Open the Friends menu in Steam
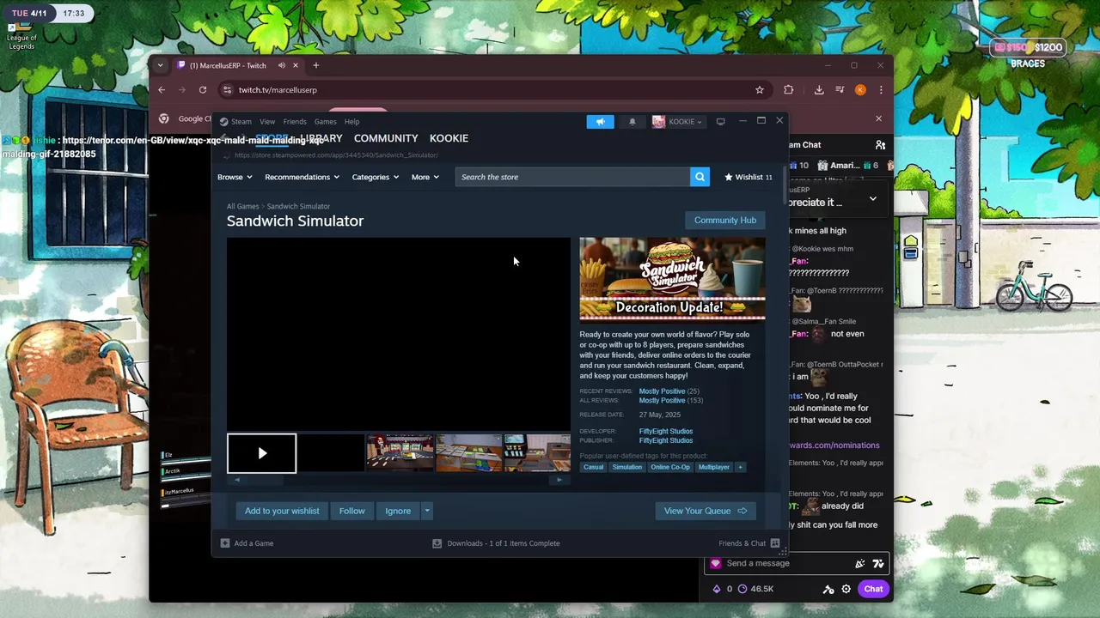 pos(295,122)
